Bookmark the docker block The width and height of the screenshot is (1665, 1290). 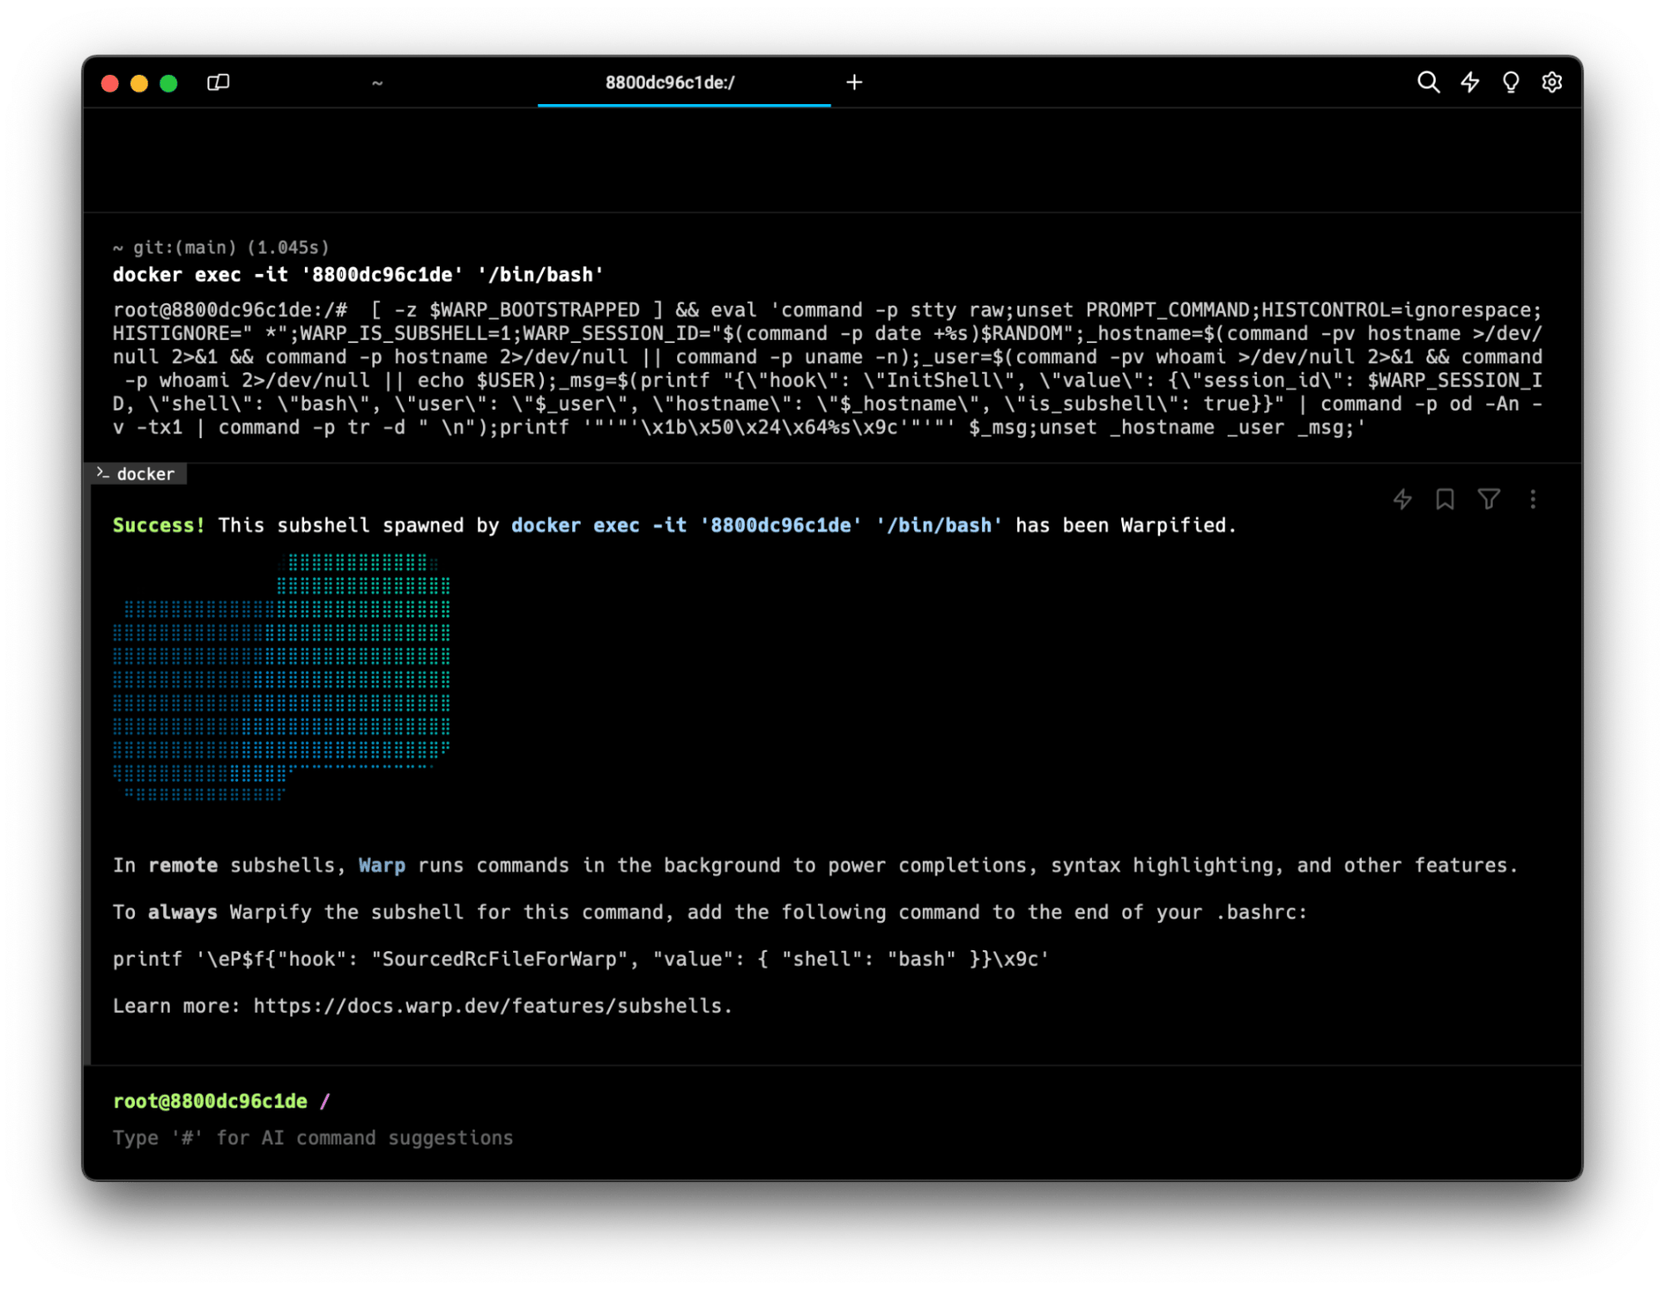click(x=1445, y=499)
